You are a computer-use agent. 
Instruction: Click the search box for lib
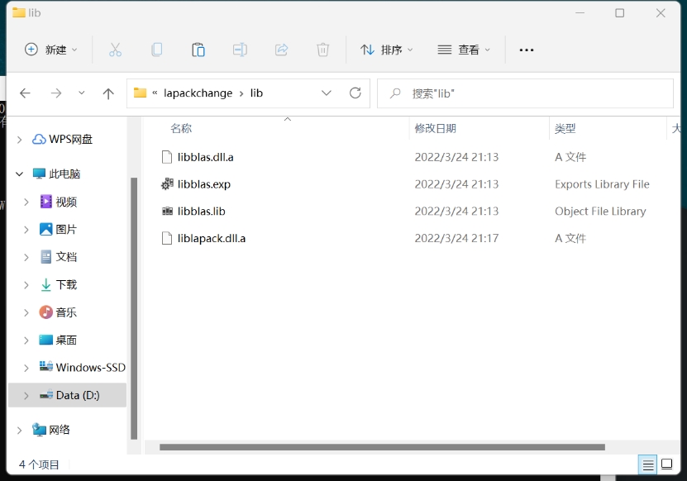pos(529,93)
